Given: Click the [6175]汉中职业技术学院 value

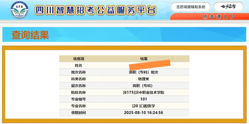Looking at the screenshot, I should [x=145, y=92].
